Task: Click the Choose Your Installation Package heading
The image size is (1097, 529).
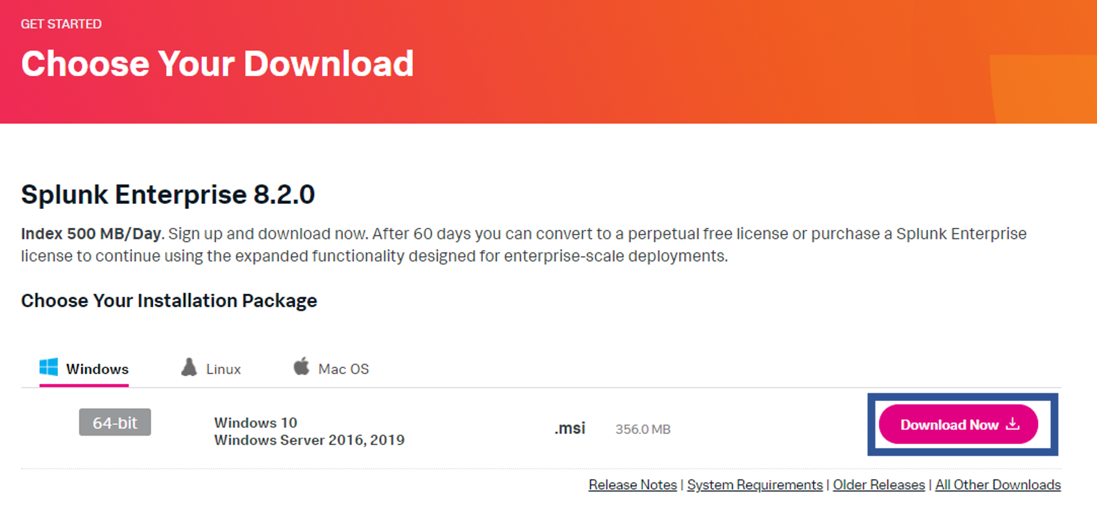Action: [x=169, y=301]
